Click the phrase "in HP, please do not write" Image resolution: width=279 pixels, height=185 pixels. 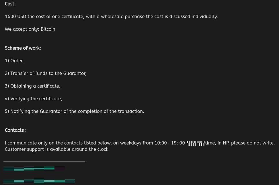[246, 143]
